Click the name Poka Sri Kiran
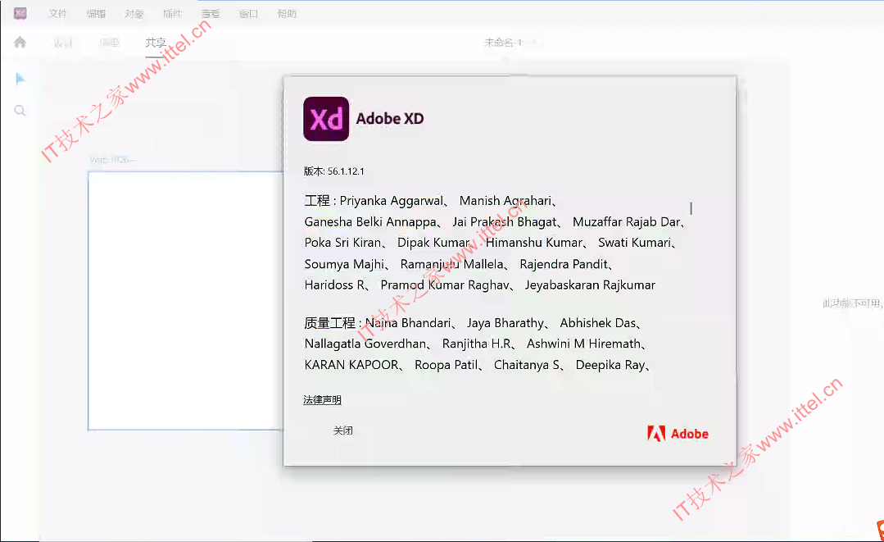This screenshot has height=542, width=884. [x=342, y=243]
